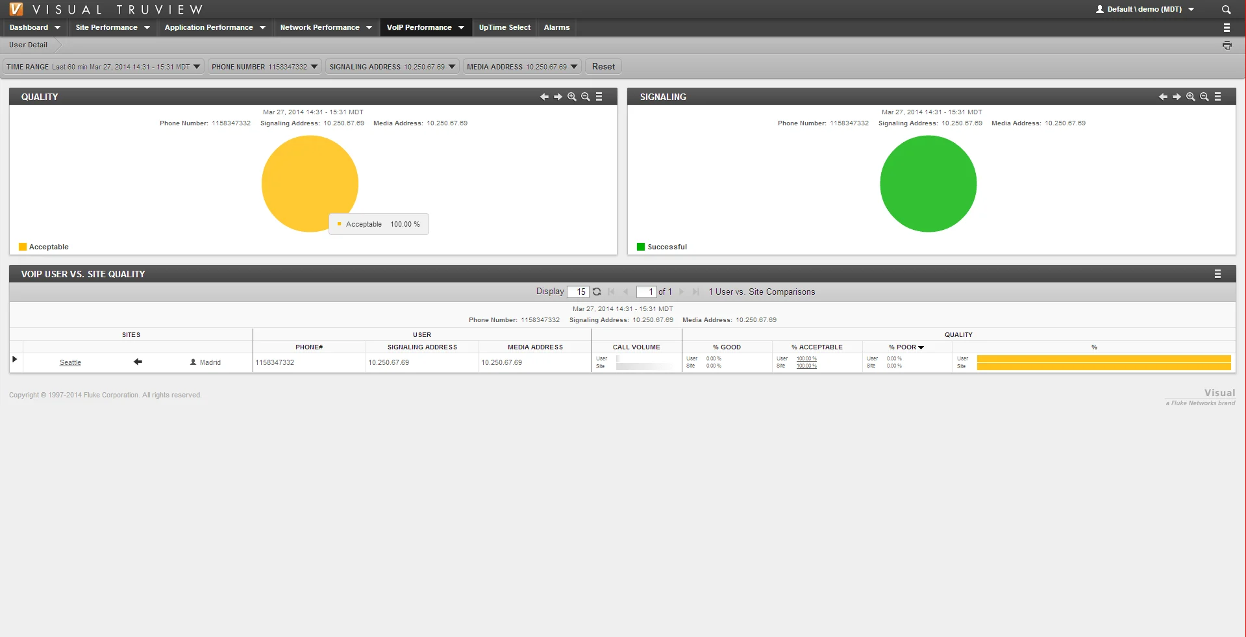Click the site 100.00 % acceptable link
The width and height of the screenshot is (1246, 637).
[806, 366]
